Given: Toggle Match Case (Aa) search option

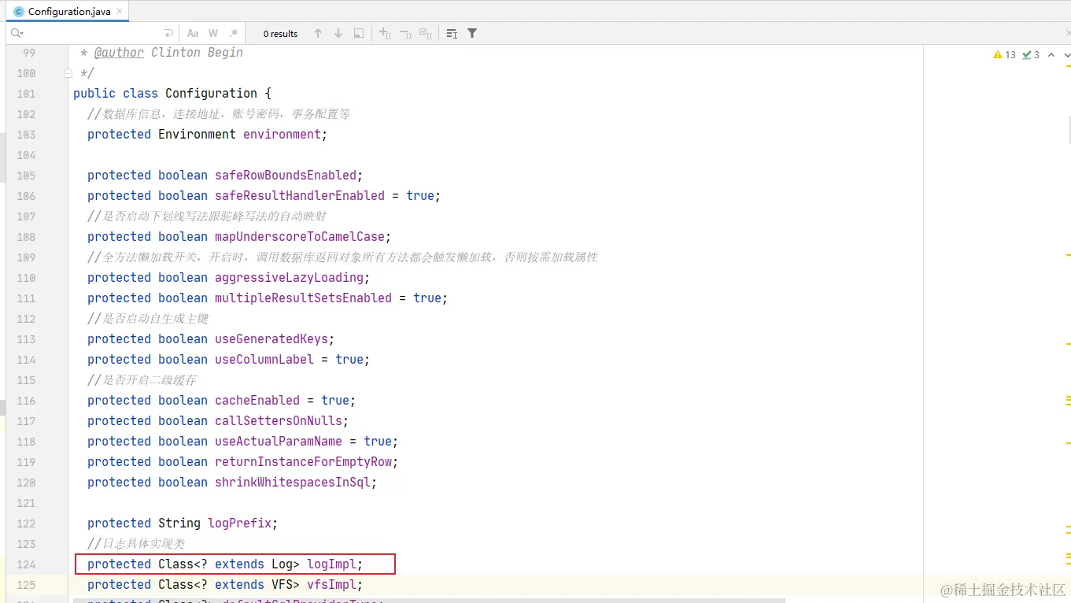Looking at the screenshot, I should point(193,33).
